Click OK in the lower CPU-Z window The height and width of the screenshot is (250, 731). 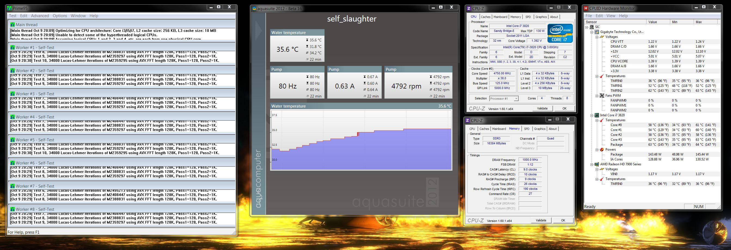(563, 220)
